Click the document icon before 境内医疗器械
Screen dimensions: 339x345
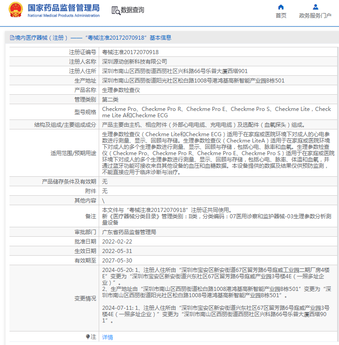tap(12, 38)
